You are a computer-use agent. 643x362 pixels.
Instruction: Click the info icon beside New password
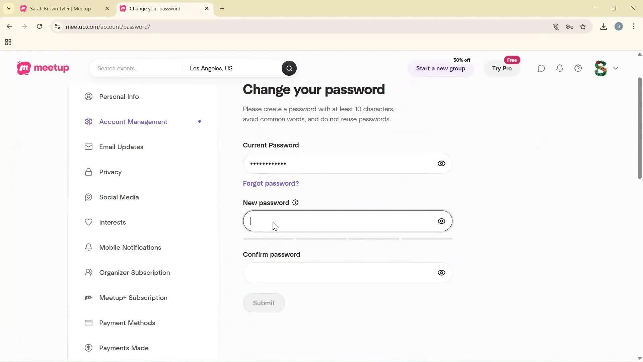(295, 202)
